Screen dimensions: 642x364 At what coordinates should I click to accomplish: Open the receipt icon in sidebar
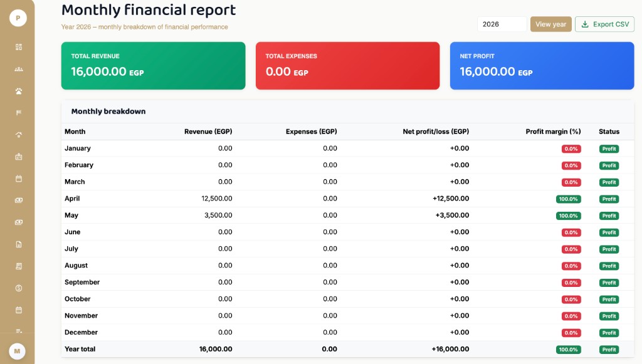click(x=19, y=266)
